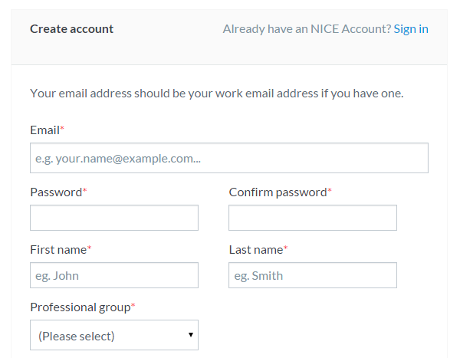Click the Email field label
Image resolution: width=460 pixels, height=358 pixels.
[x=44, y=130]
